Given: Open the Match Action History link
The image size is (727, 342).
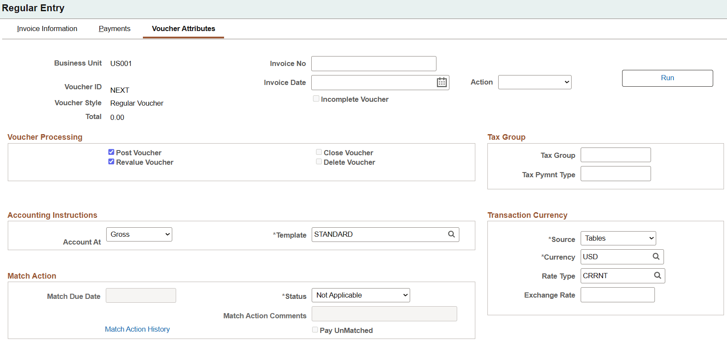Looking at the screenshot, I should pyautogui.click(x=137, y=329).
